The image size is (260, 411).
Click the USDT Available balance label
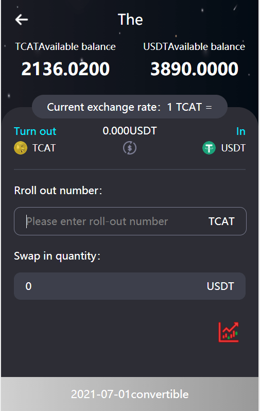click(x=194, y=47)
